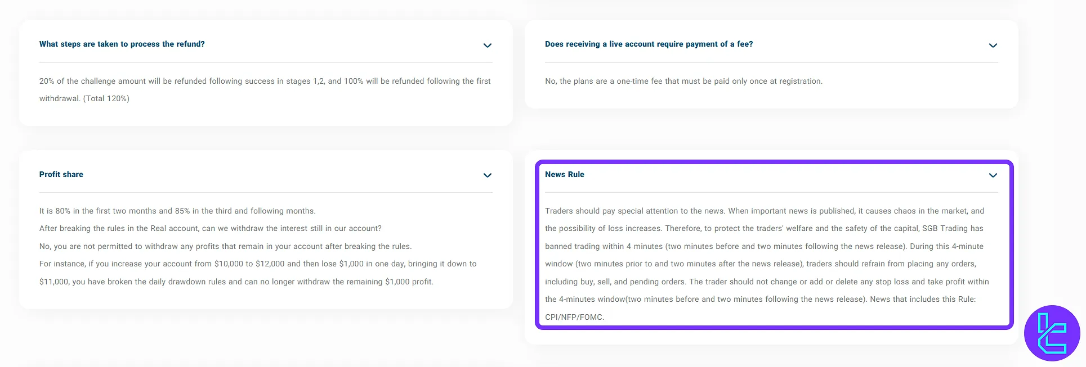Click the refund process question heading
Viewport: 1086px width, 367px height.
pyautogui.click(x=122, y=44)
